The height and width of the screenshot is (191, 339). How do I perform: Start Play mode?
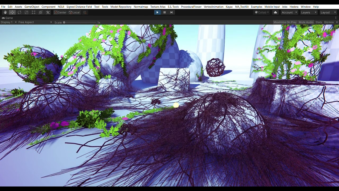point(157,12)
